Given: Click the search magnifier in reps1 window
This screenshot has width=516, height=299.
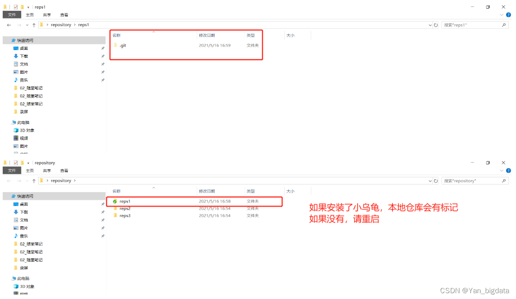Looking at the screenshot, I should 504,25.
